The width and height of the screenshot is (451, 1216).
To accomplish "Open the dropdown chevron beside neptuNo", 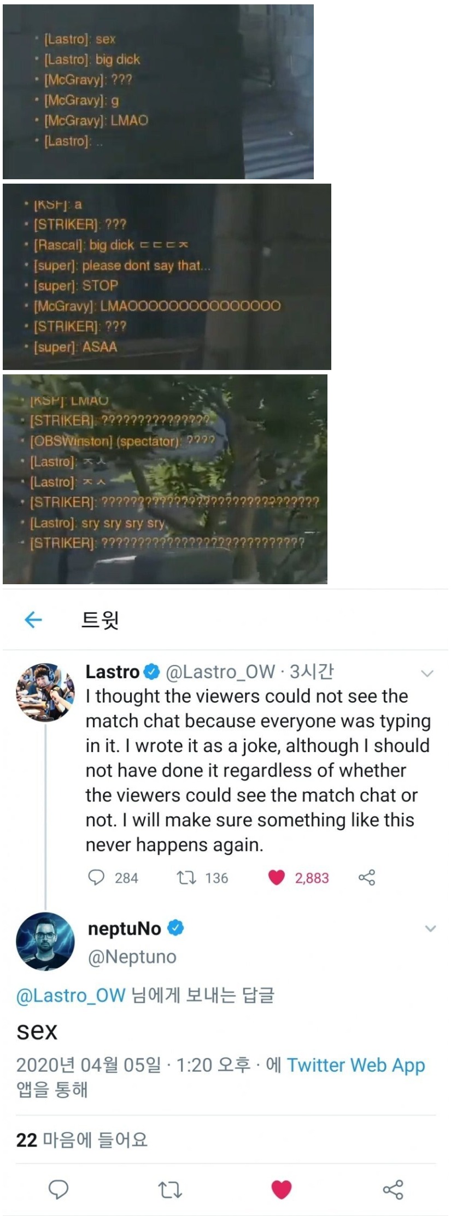I will pos(430,928).
